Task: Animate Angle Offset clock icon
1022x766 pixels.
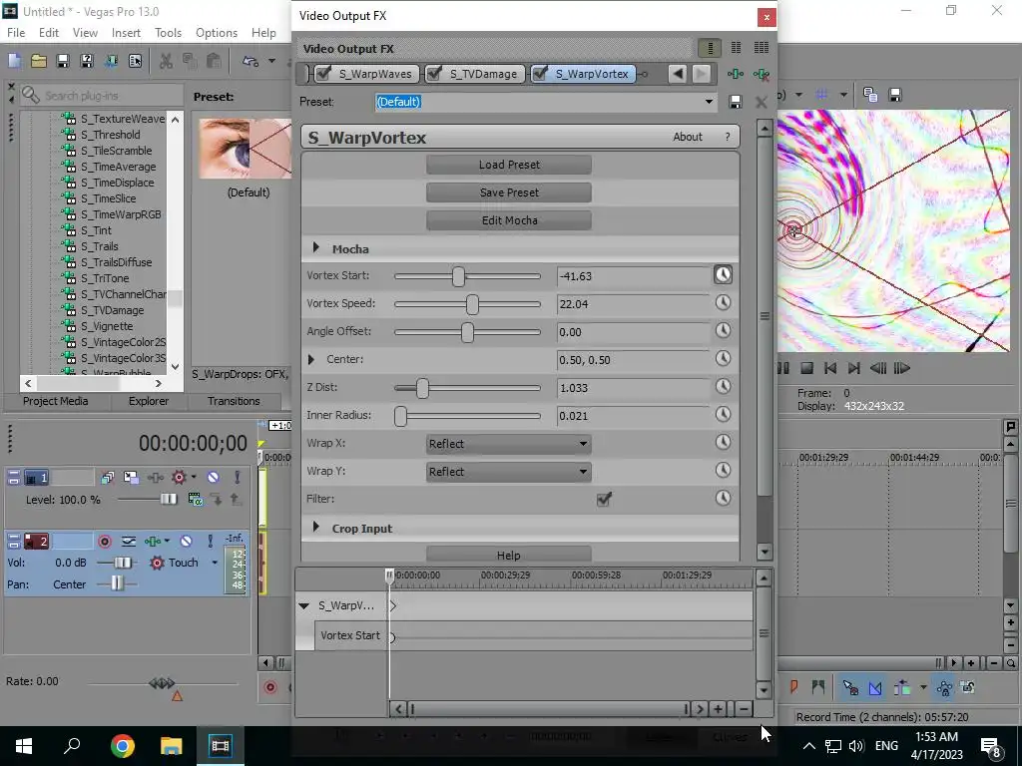Action: click(x=723, y=331)
